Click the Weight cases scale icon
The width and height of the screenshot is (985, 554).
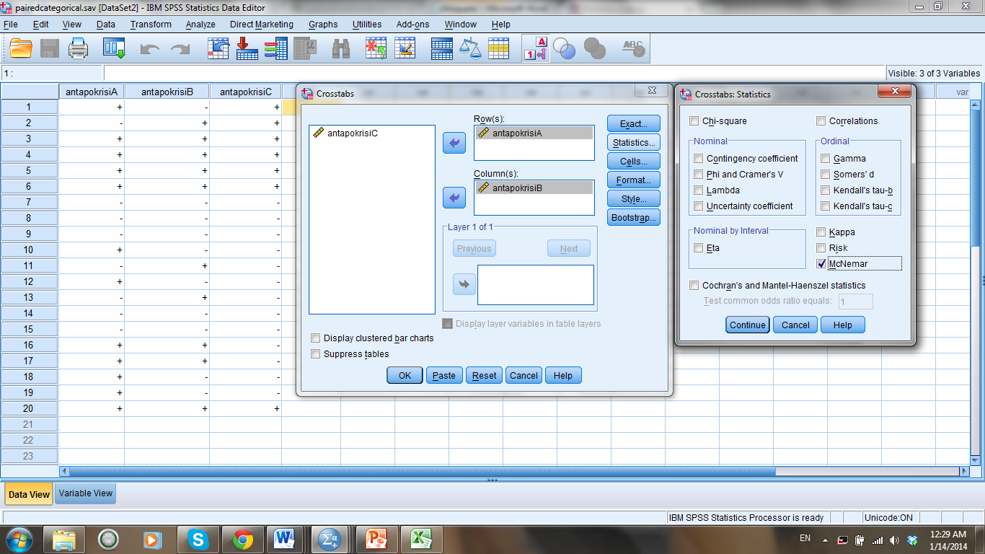tap(470, 49)
